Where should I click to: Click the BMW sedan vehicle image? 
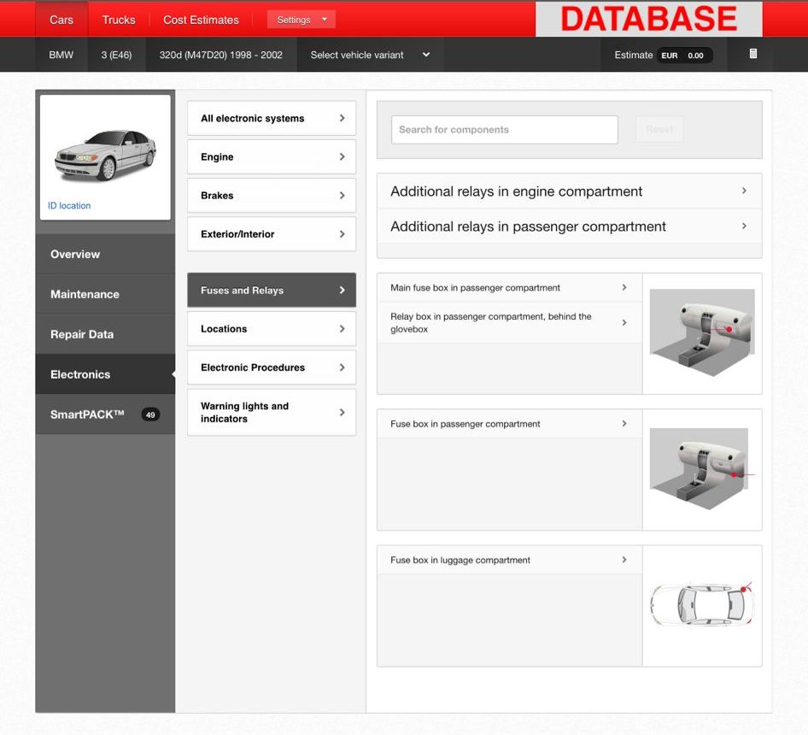105,154
